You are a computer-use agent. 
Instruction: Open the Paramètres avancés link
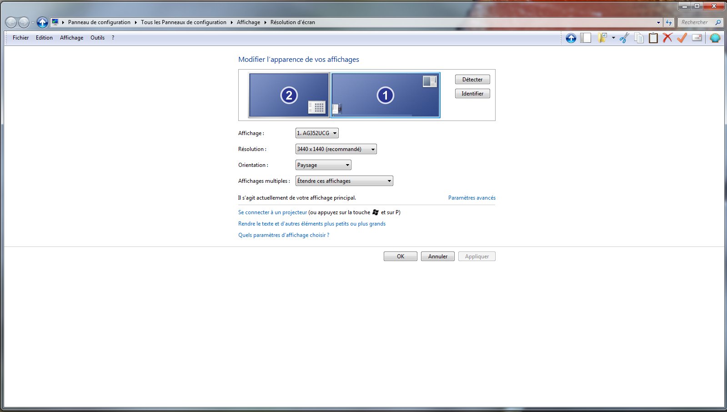point(472,198)
